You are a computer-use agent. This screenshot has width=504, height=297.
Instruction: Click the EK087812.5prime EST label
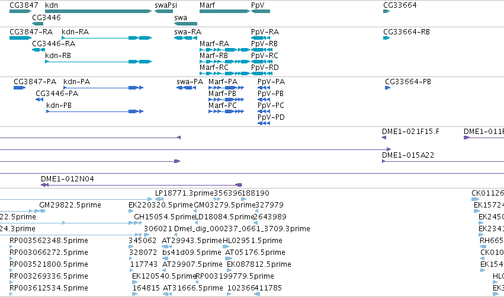[x=259, y=264]
